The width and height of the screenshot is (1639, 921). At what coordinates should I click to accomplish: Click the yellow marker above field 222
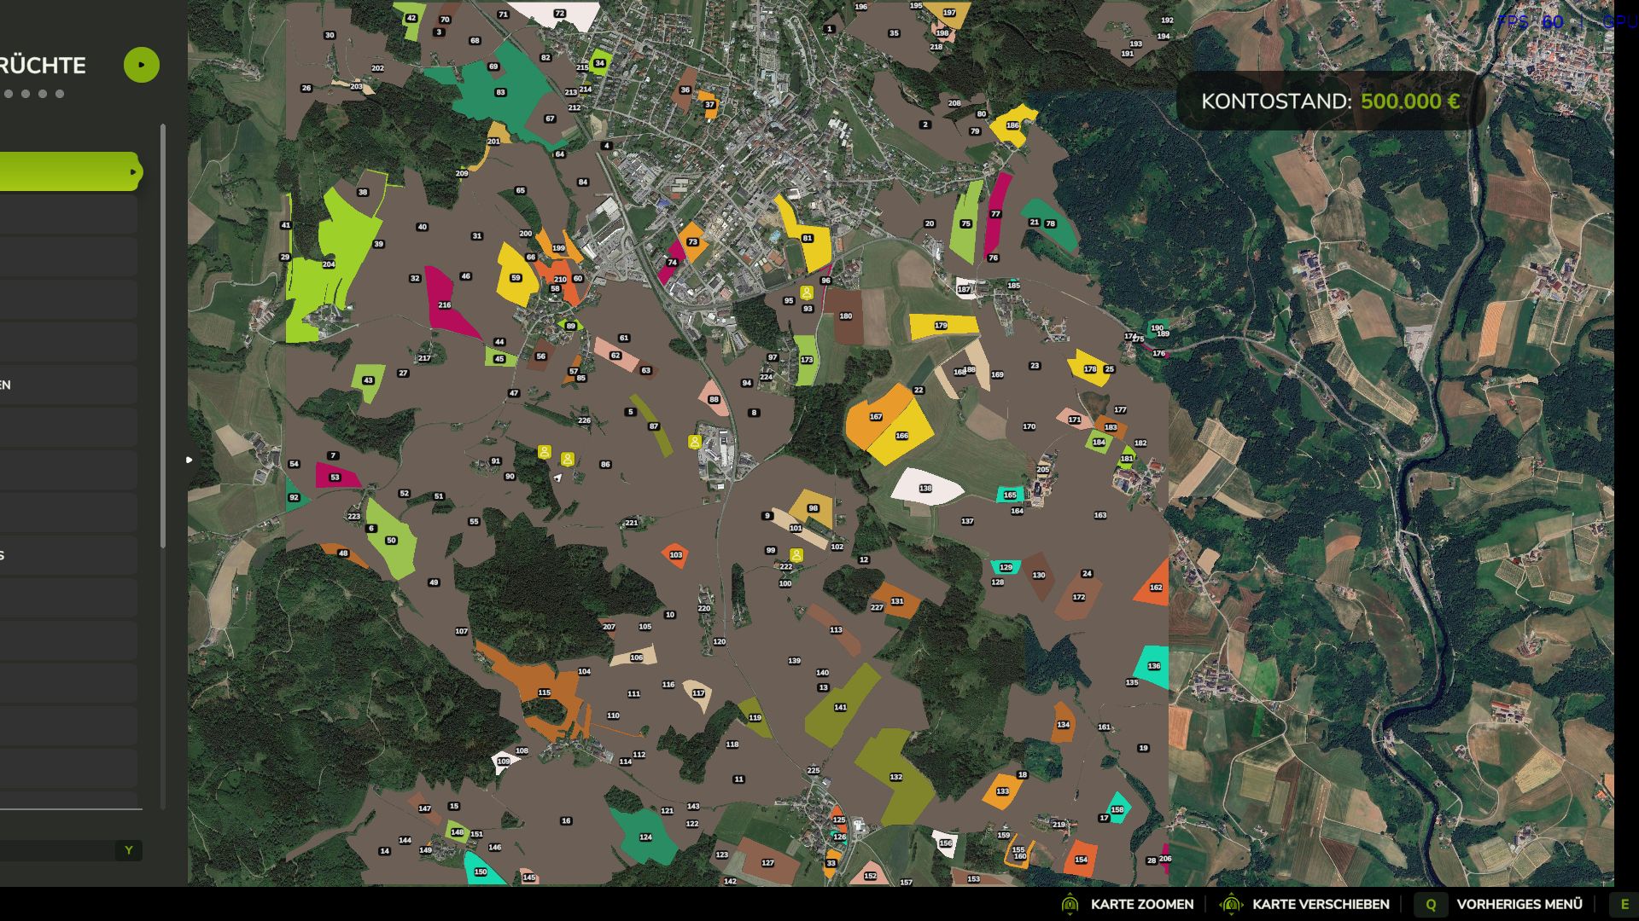click(796, 554)
